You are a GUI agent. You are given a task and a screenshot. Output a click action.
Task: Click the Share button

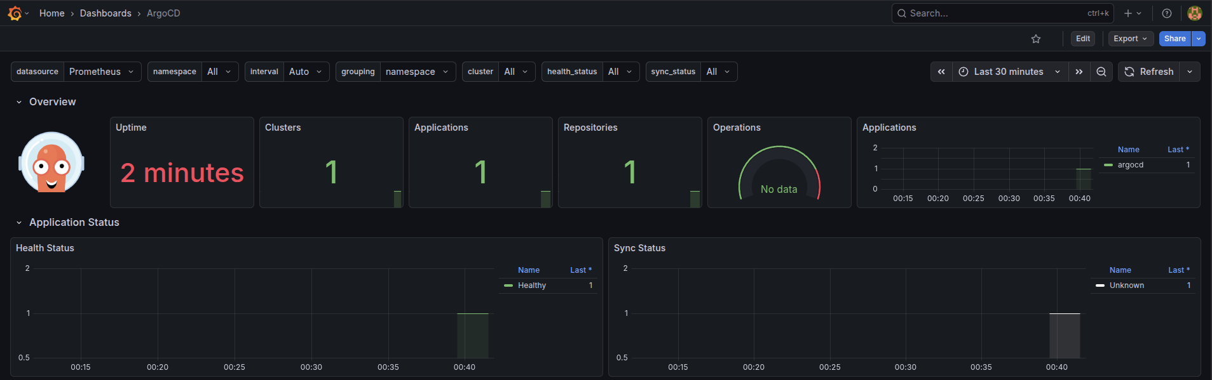point(1175,39)
